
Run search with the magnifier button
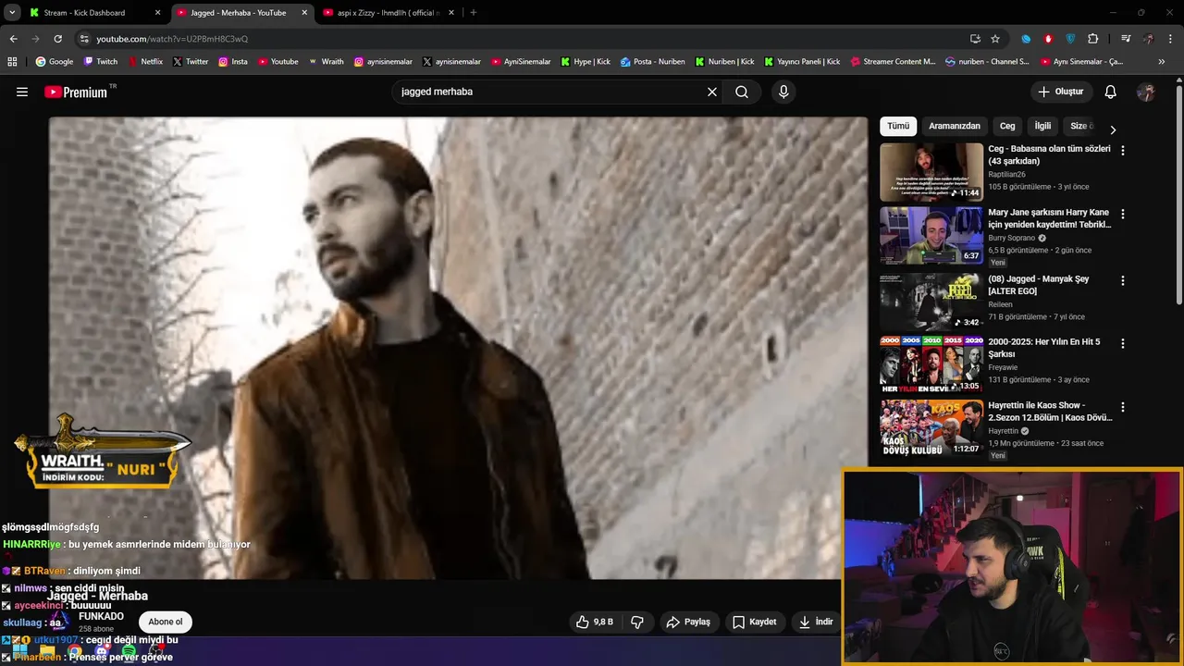[x=742, y=92]
